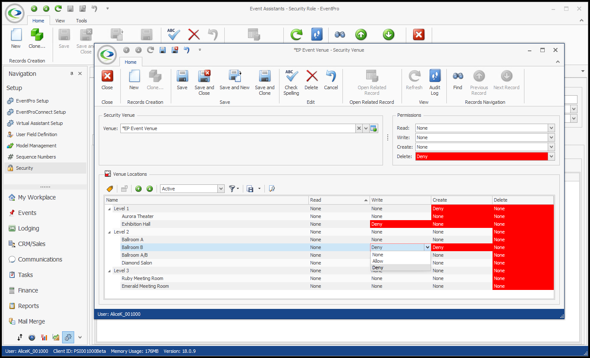The height and width of the screenshot is (358, 590).
Task: Open the Write permission dropdown
Action: 551,137
